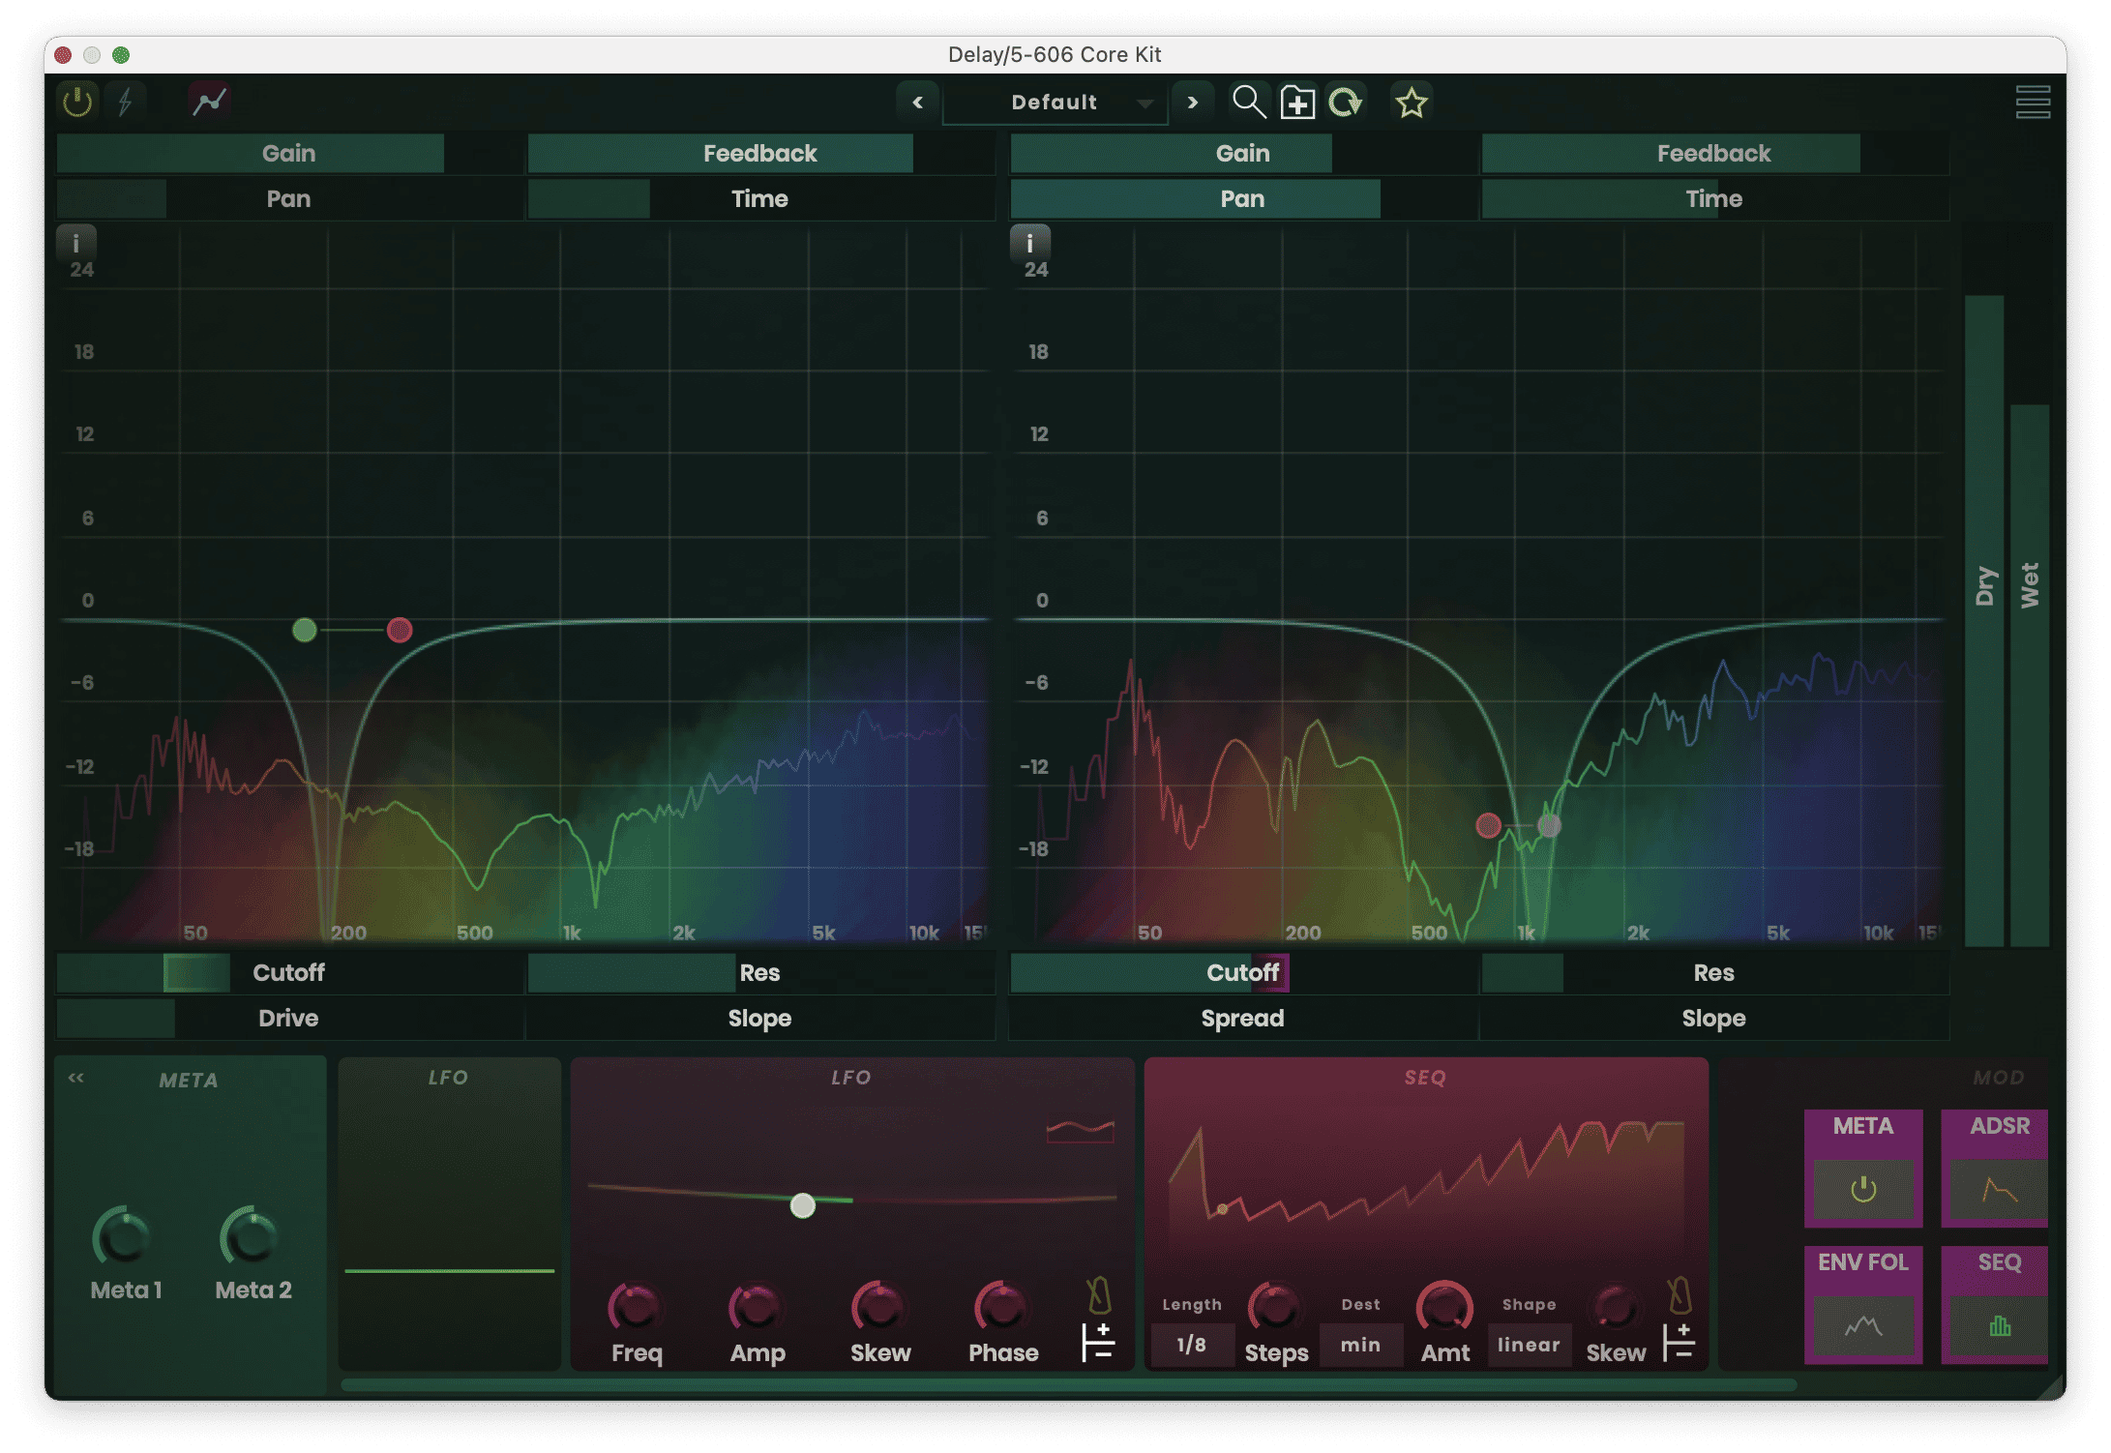Adjust left filter Drive slider
This screenshot has height=1453, width=2111.
288,1018
